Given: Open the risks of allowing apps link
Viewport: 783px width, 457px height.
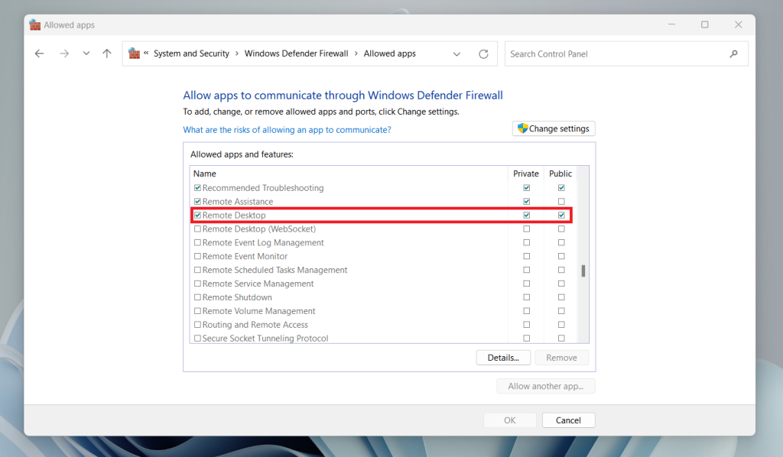Looking at the screenshot, I should click(x=287, y=130).
